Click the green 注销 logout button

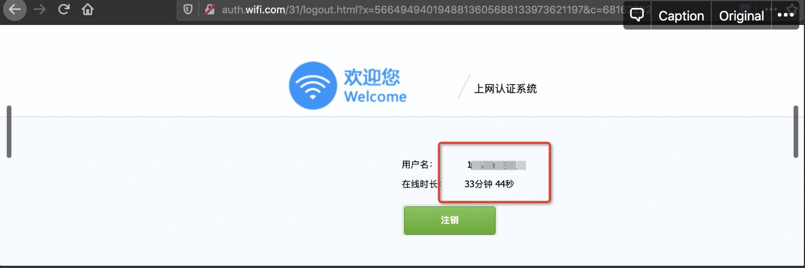click(450, 220)
